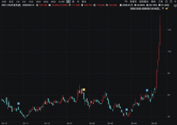Click the double-arrow expand toolbar icon
The image size is (177, 125).
[x=175, y=2]
